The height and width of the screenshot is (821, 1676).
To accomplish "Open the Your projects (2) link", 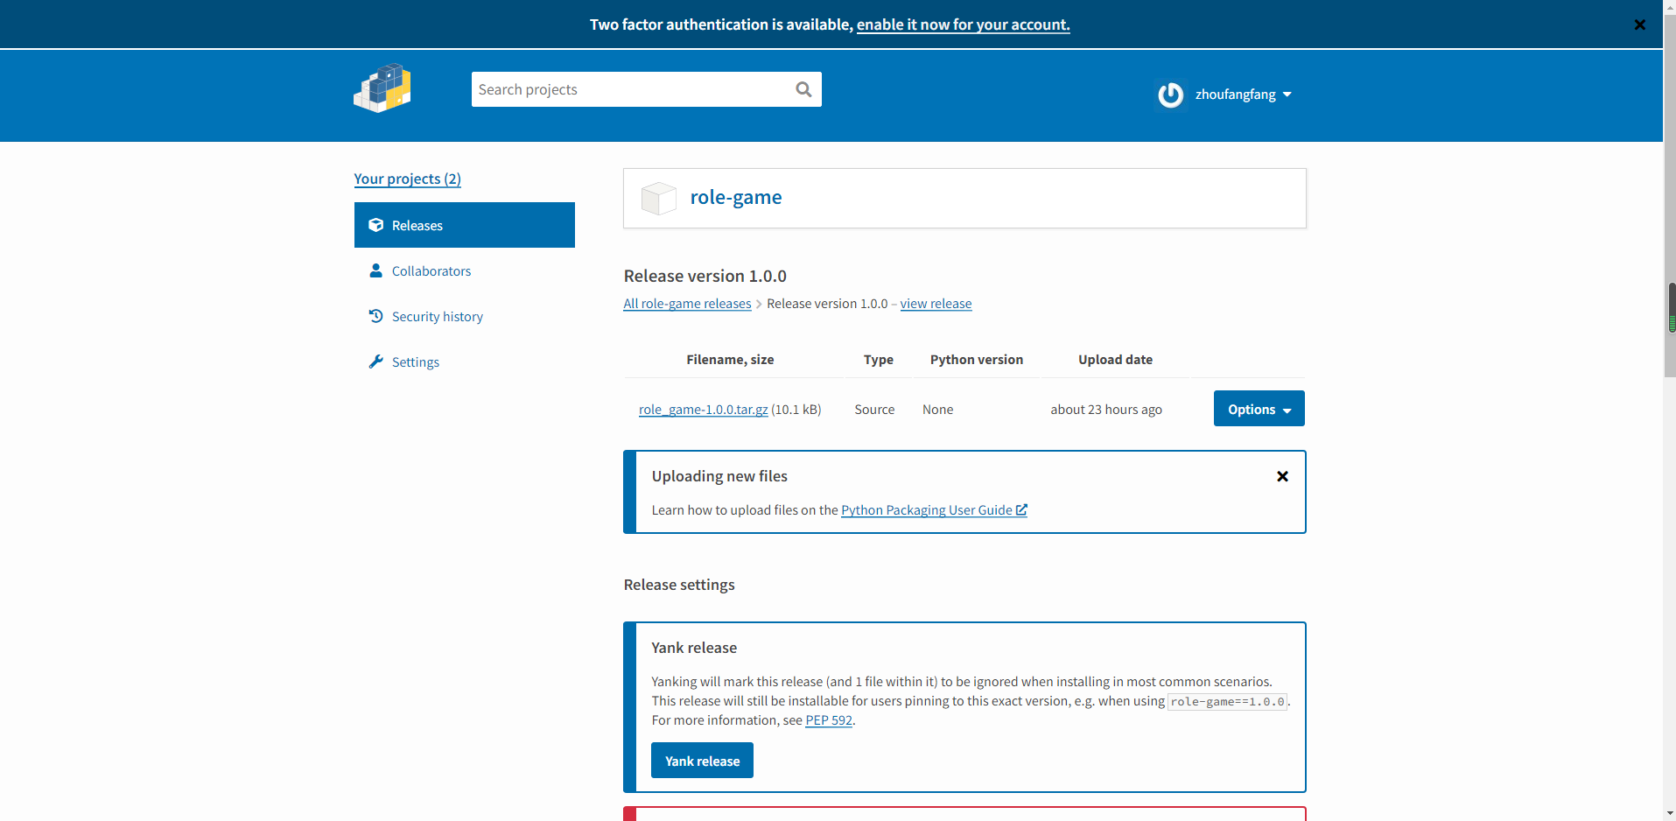I will [408, 179].
